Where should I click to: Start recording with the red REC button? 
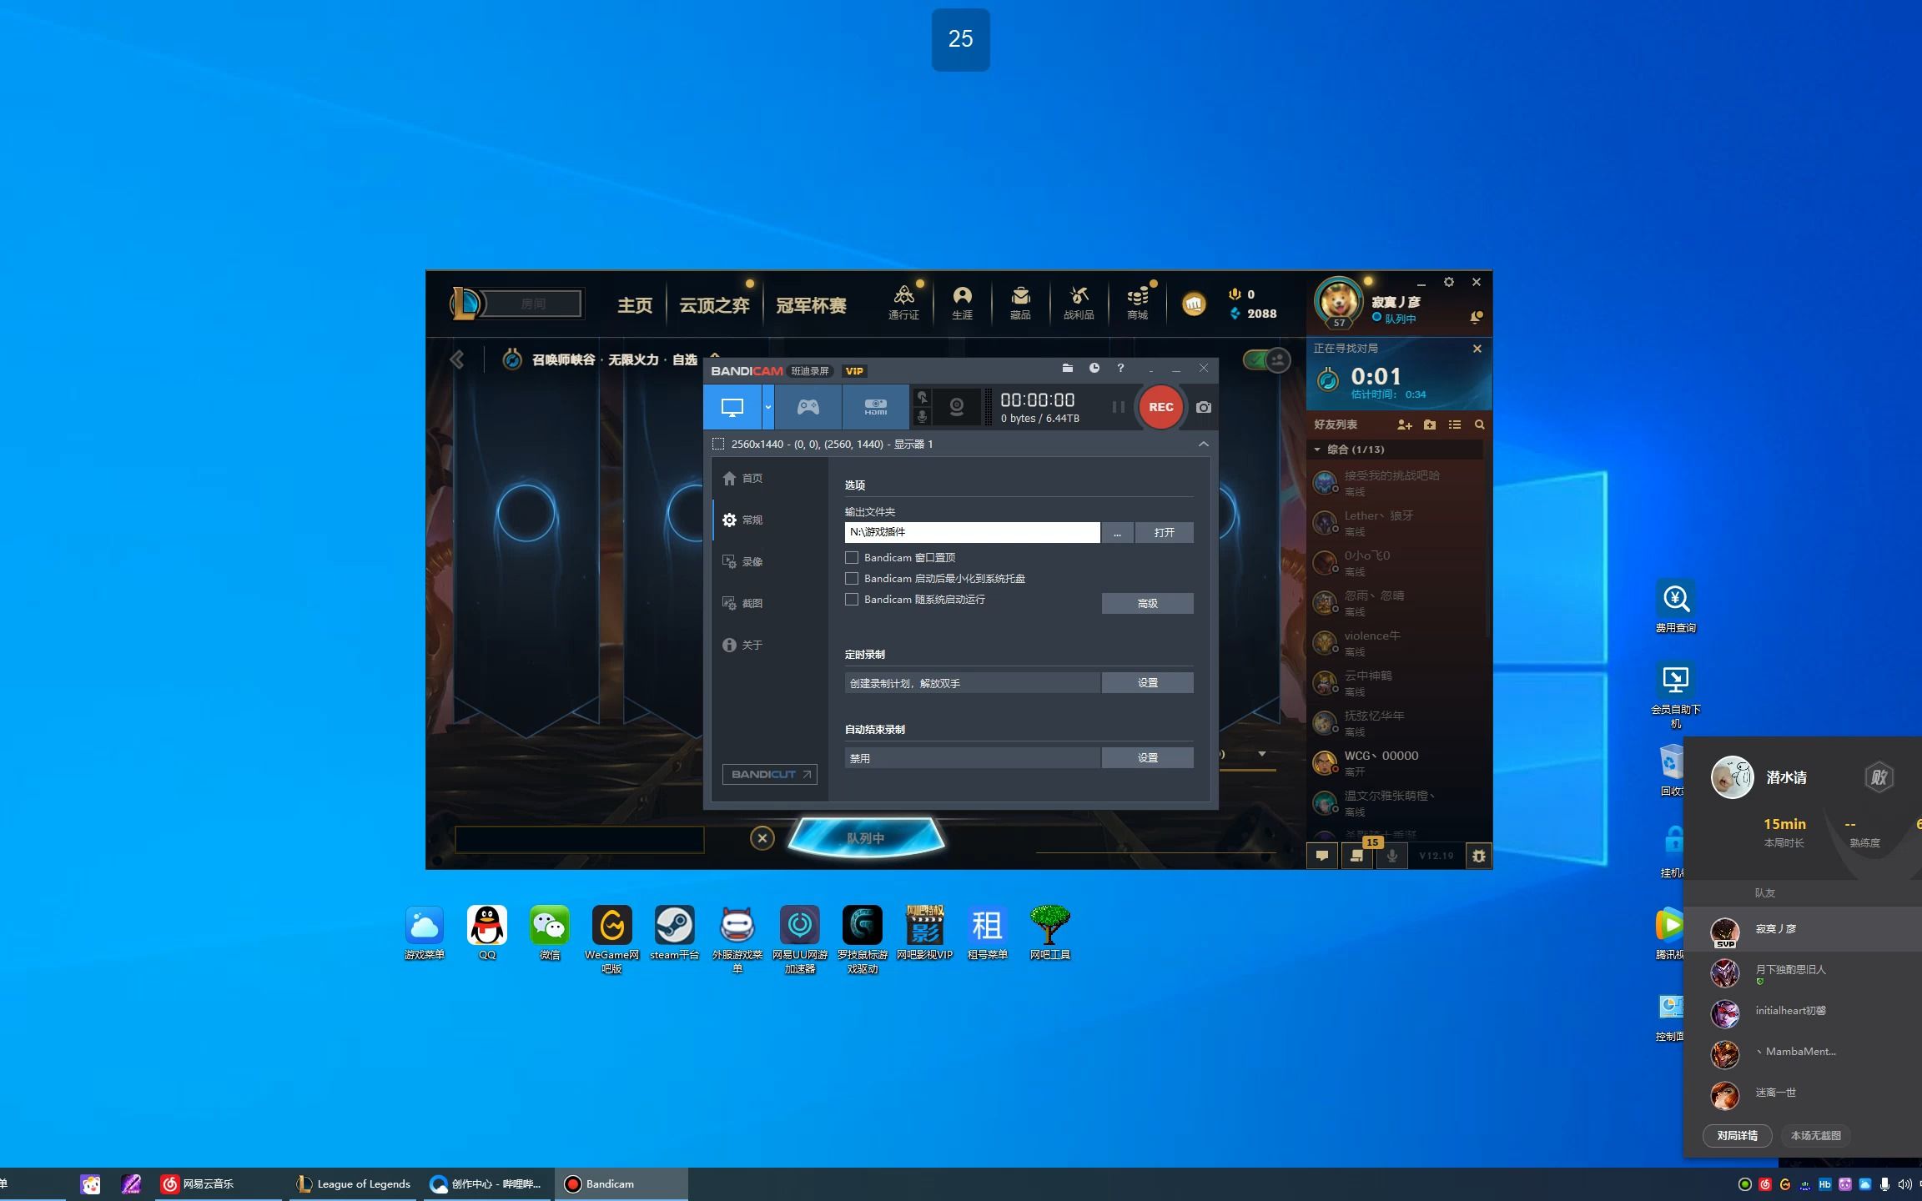tap(1160, 407)
